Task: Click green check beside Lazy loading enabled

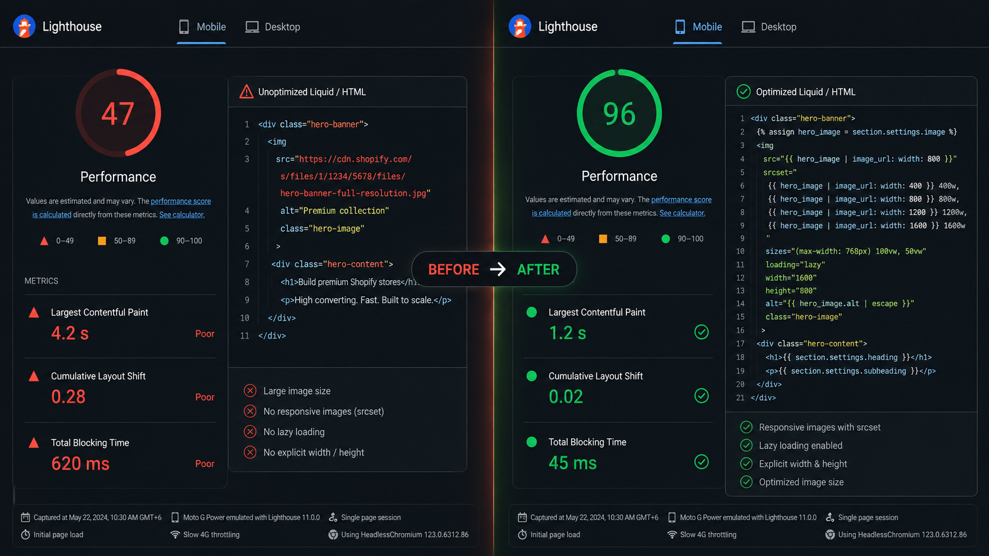Action: (746, 446)
